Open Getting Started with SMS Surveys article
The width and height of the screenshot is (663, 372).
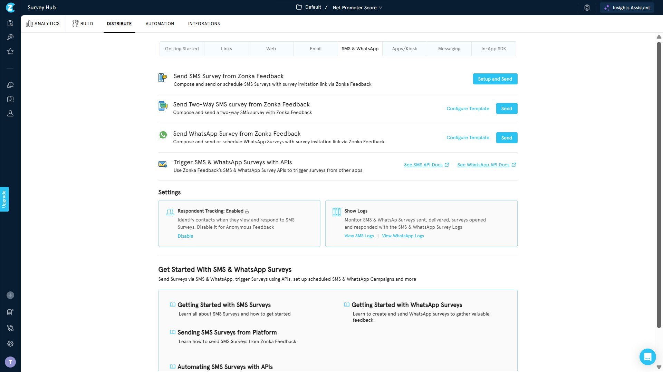tap(224, 305)
